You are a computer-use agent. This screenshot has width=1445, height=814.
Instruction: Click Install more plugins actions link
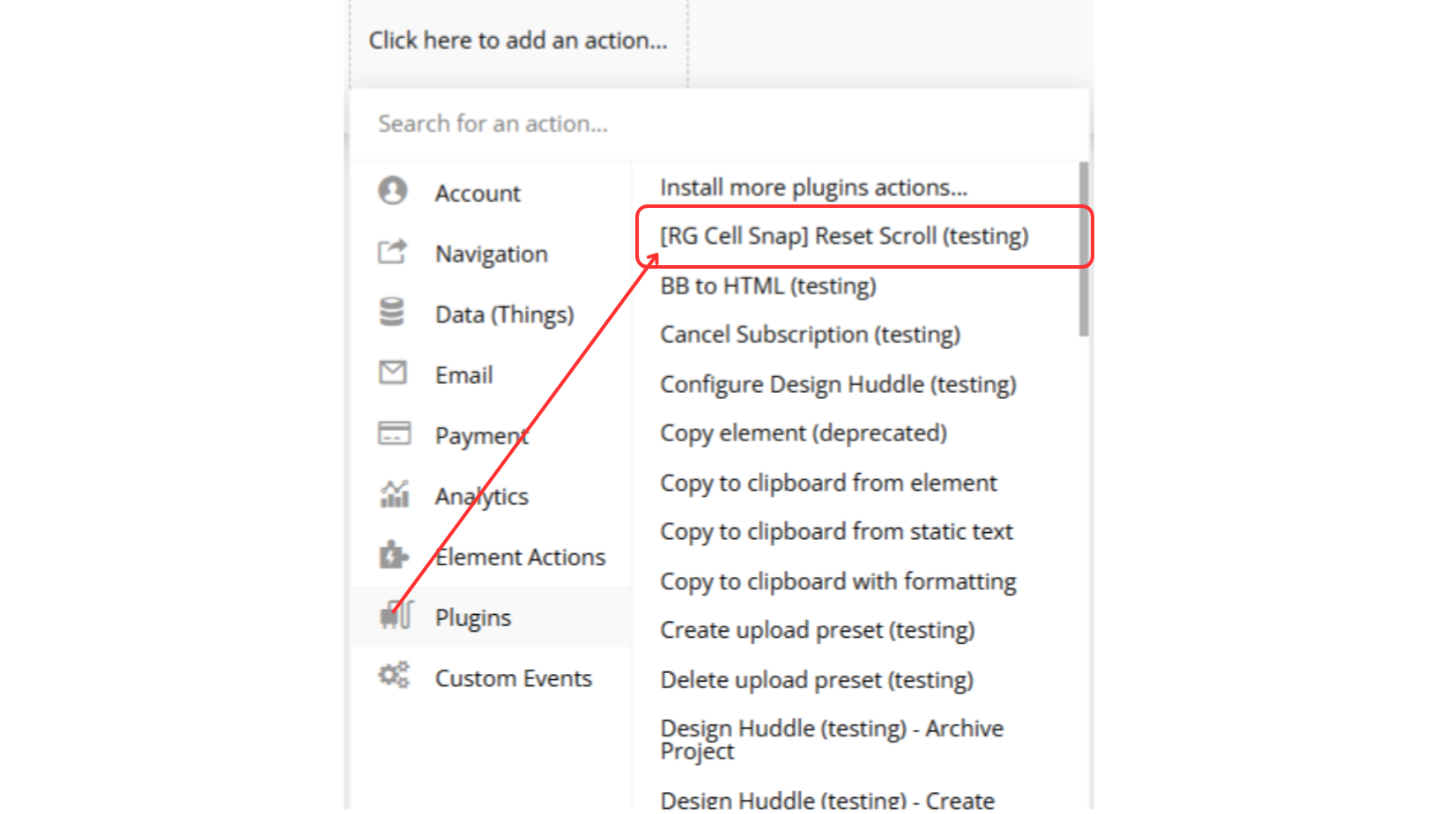[813, 188]
